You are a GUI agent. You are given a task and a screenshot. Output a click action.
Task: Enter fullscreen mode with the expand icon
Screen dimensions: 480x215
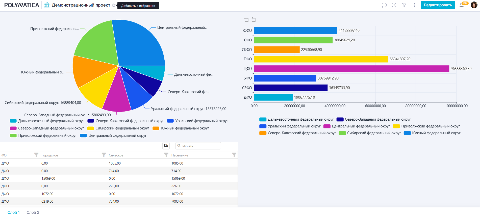click(x=394, y=5)
